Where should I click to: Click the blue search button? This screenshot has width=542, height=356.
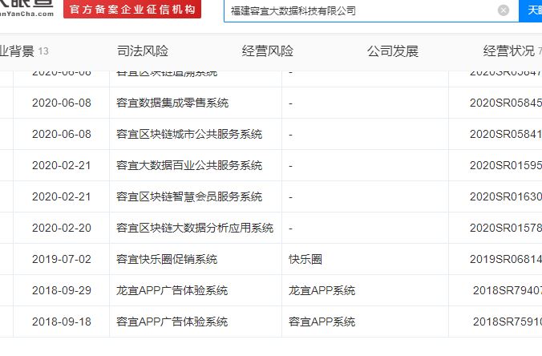click(x=531, y=10)
